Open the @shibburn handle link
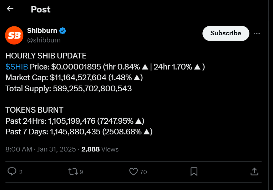Screen dimensions: 273x190 tap(44, 40)
